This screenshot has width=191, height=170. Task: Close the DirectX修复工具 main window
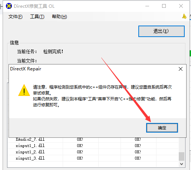(x=181, y=6)
